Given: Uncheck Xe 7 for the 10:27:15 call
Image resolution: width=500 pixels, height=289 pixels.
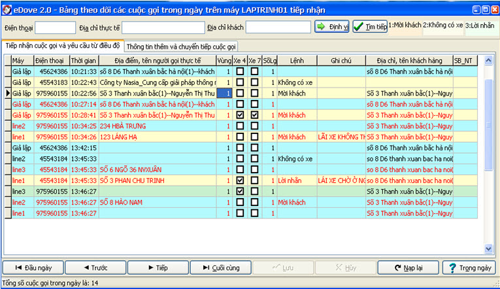Looking at the screenshot, I should click(x=254, y=115).
